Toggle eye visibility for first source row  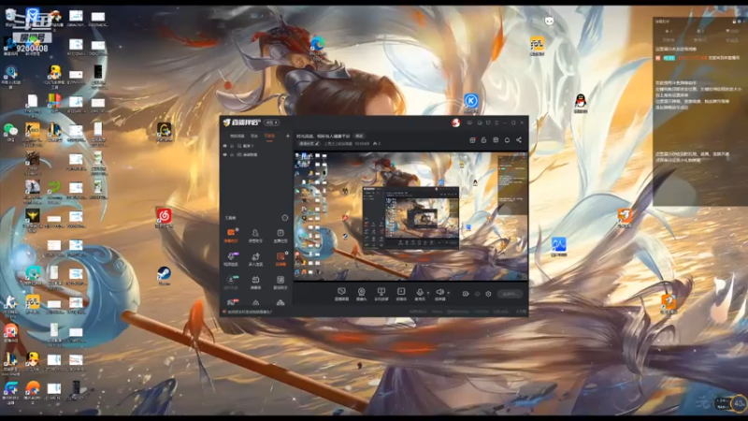tap(225, 146)
